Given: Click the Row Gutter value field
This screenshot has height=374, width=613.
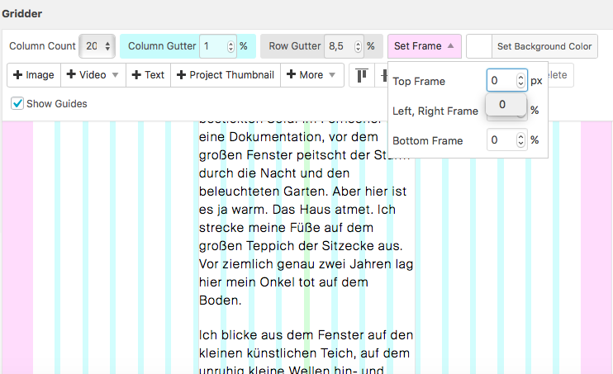Looking at the screenshot, I should (x=337, y=47).
